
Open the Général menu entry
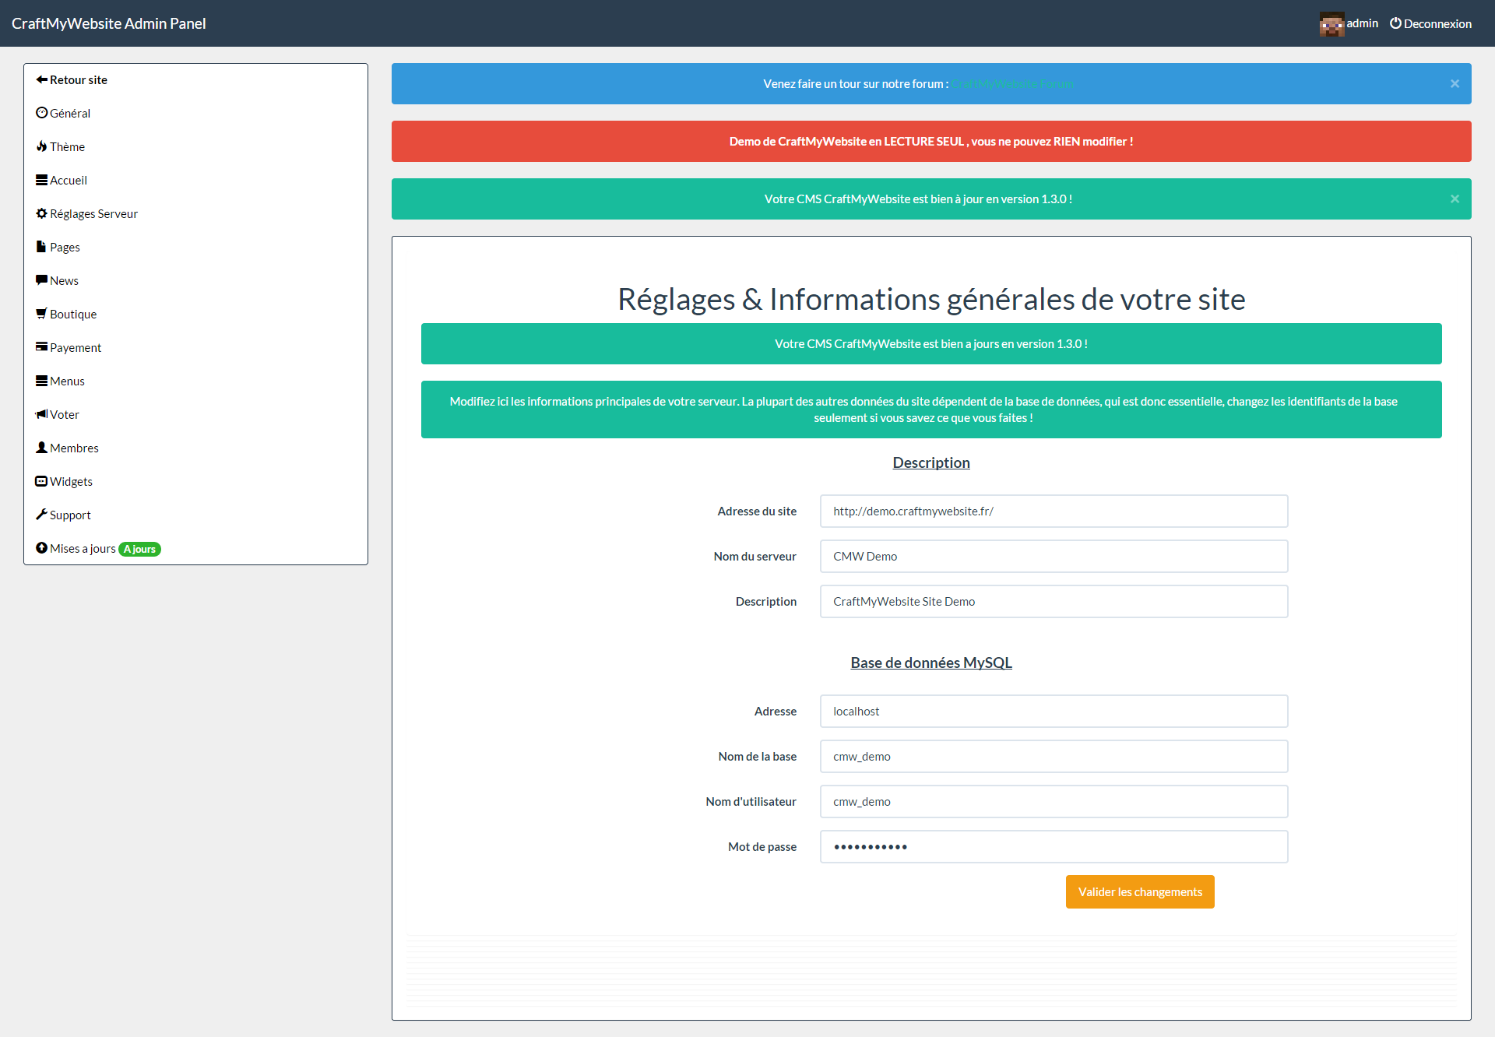click(x=70, y=114)
